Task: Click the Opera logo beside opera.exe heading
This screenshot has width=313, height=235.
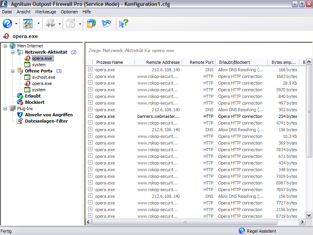Action: coord(6,36)
